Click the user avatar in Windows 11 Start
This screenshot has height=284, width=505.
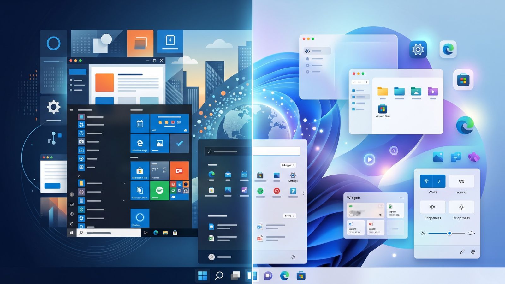(x=211, y=257)
